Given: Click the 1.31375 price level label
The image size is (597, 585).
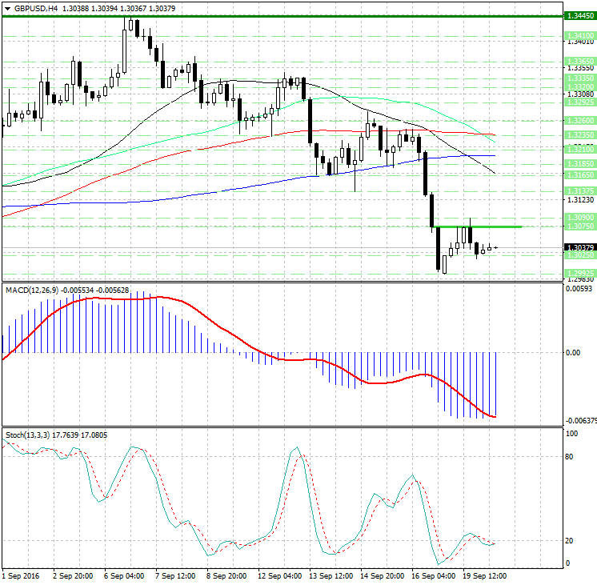Looking at the screenshot, I should click(x=580, y=190).
